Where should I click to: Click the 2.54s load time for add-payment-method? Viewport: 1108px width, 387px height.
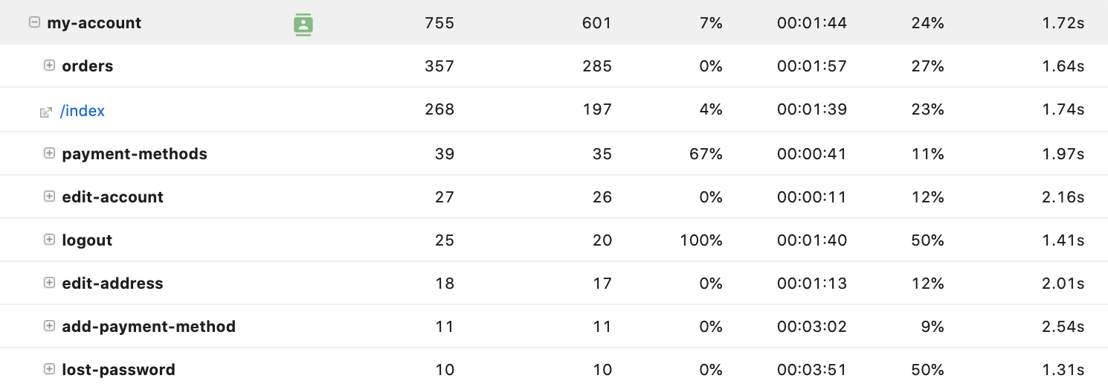(1063, 327)
